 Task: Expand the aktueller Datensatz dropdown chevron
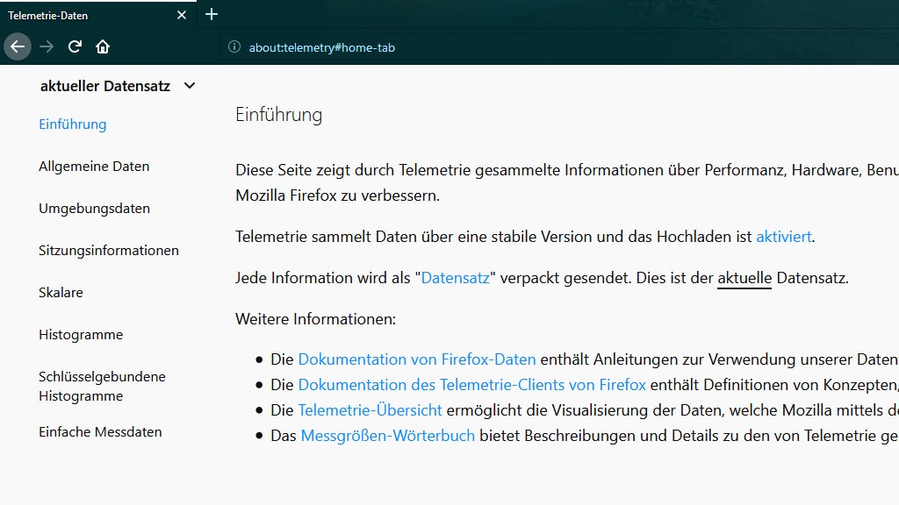(x=190, y=86)
